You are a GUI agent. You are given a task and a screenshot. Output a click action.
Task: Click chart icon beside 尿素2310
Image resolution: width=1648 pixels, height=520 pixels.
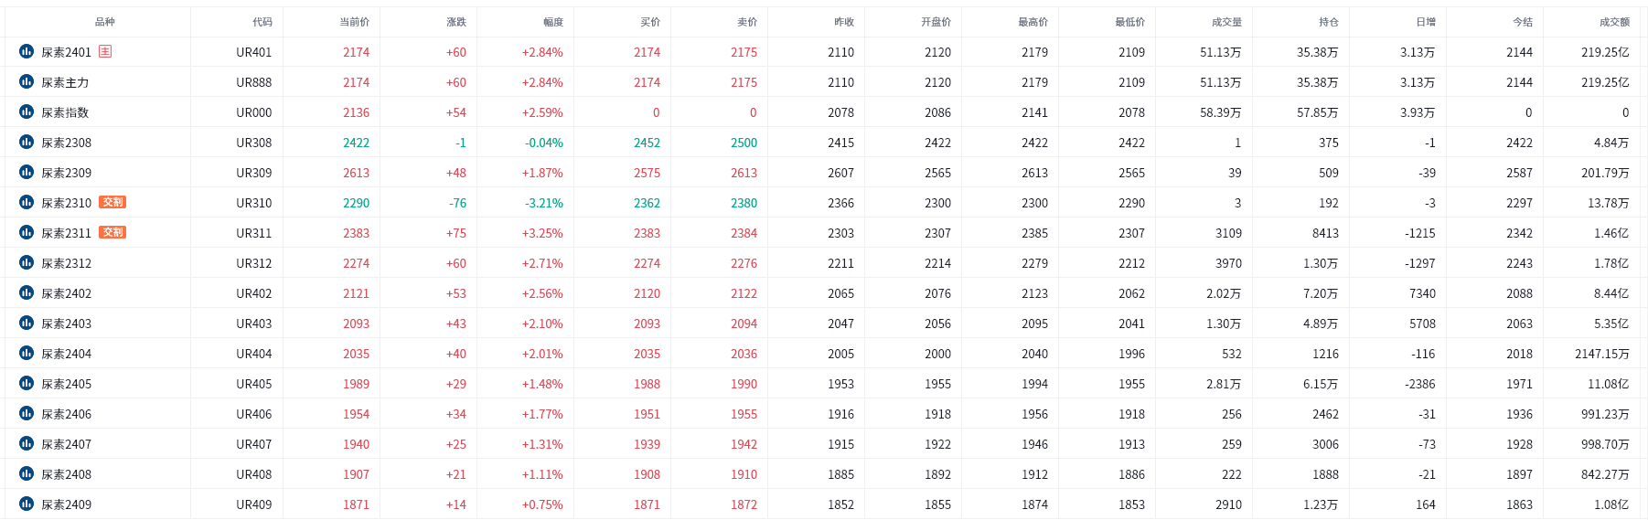pyautogui.click(x=27, y=202)
